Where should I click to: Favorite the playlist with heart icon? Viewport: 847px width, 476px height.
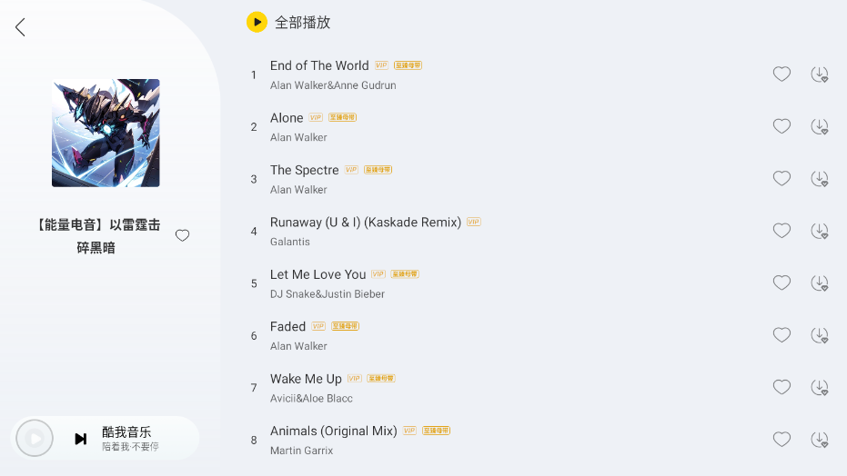[182, 235]
